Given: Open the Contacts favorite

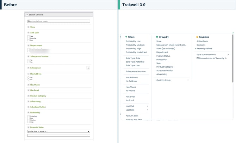Looking at the screenshot, I should click(x=201, y=45).
